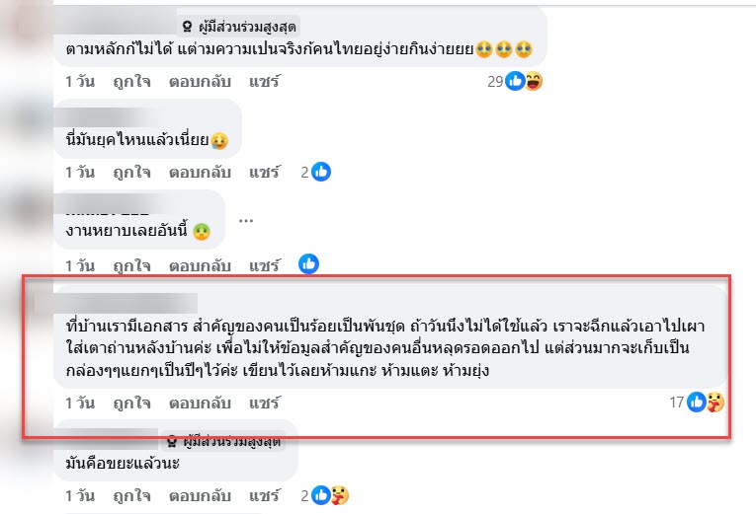Click แชร์ under the long highlighted comment
This screenshot has width=756, height=514.
coord(264,403)
